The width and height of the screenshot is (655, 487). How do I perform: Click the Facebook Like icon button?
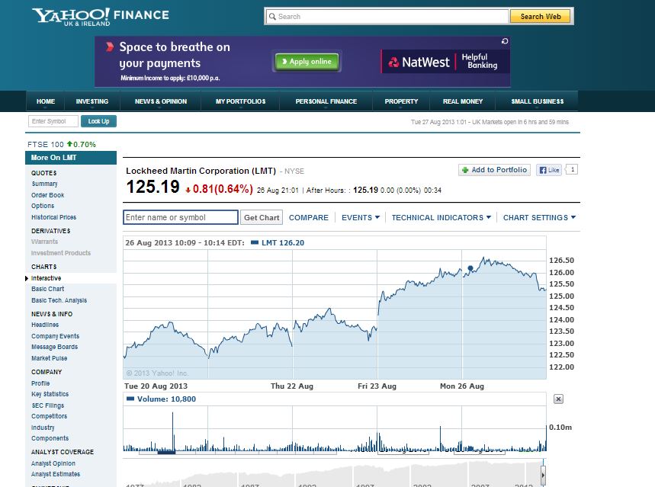click(549, 170)
